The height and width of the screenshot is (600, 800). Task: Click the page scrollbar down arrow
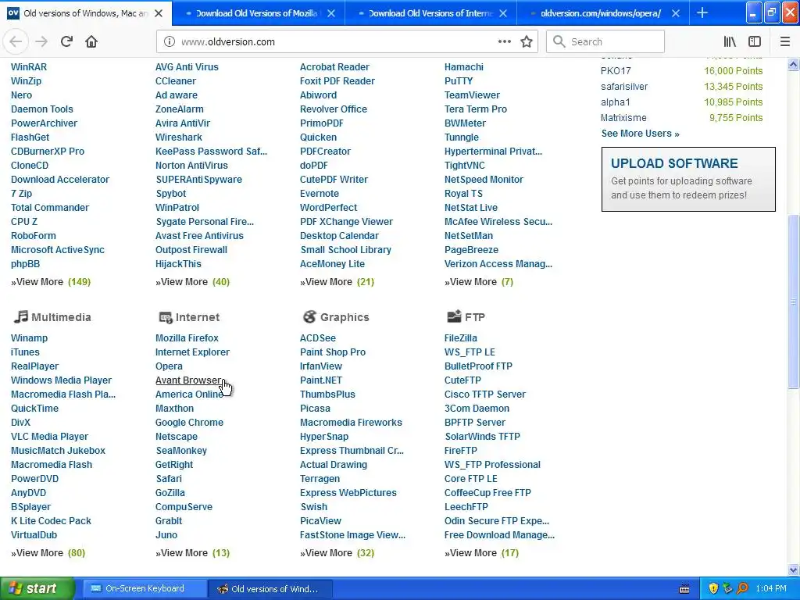click(793, 570)
